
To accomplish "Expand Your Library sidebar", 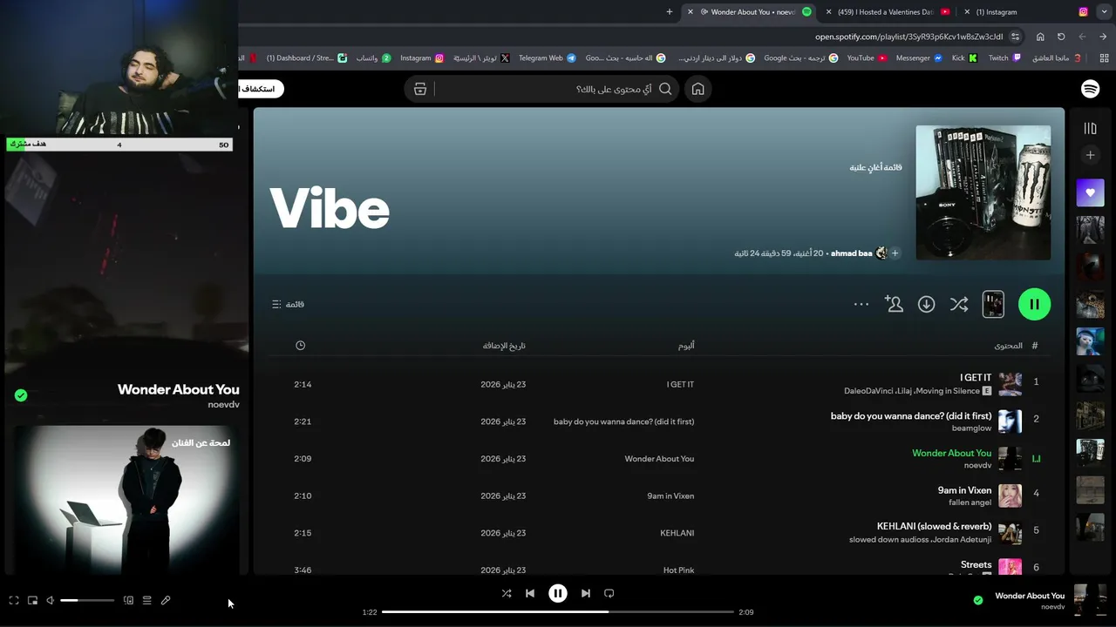I will pyautogui.click(x=1090, y=128).
